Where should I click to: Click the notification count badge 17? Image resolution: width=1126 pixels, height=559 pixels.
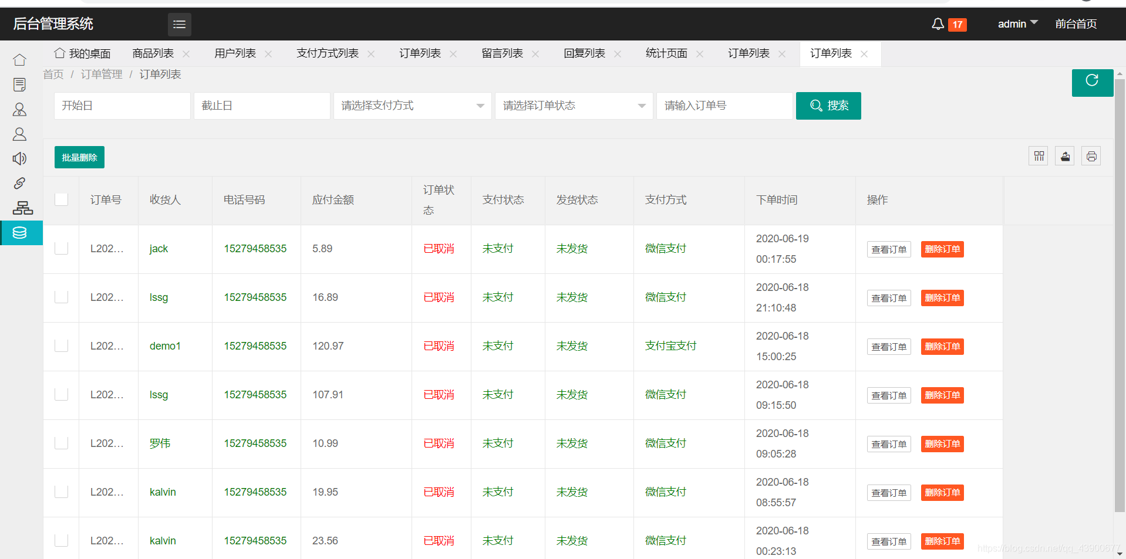point(958,25)
